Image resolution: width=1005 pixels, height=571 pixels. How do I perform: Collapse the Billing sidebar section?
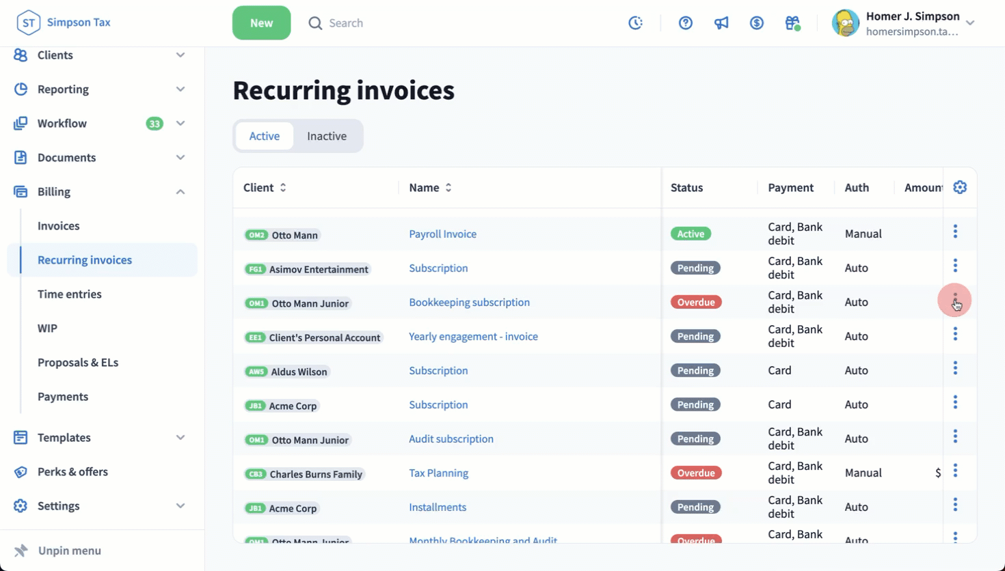[x=180, y=192]
